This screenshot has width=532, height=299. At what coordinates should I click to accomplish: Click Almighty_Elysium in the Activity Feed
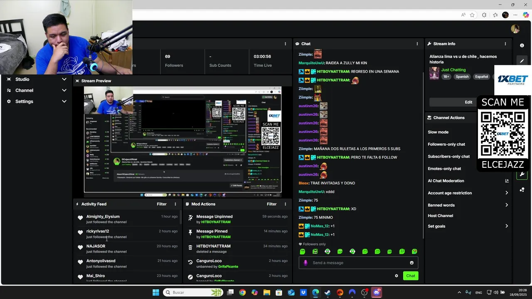pos(103,216)
